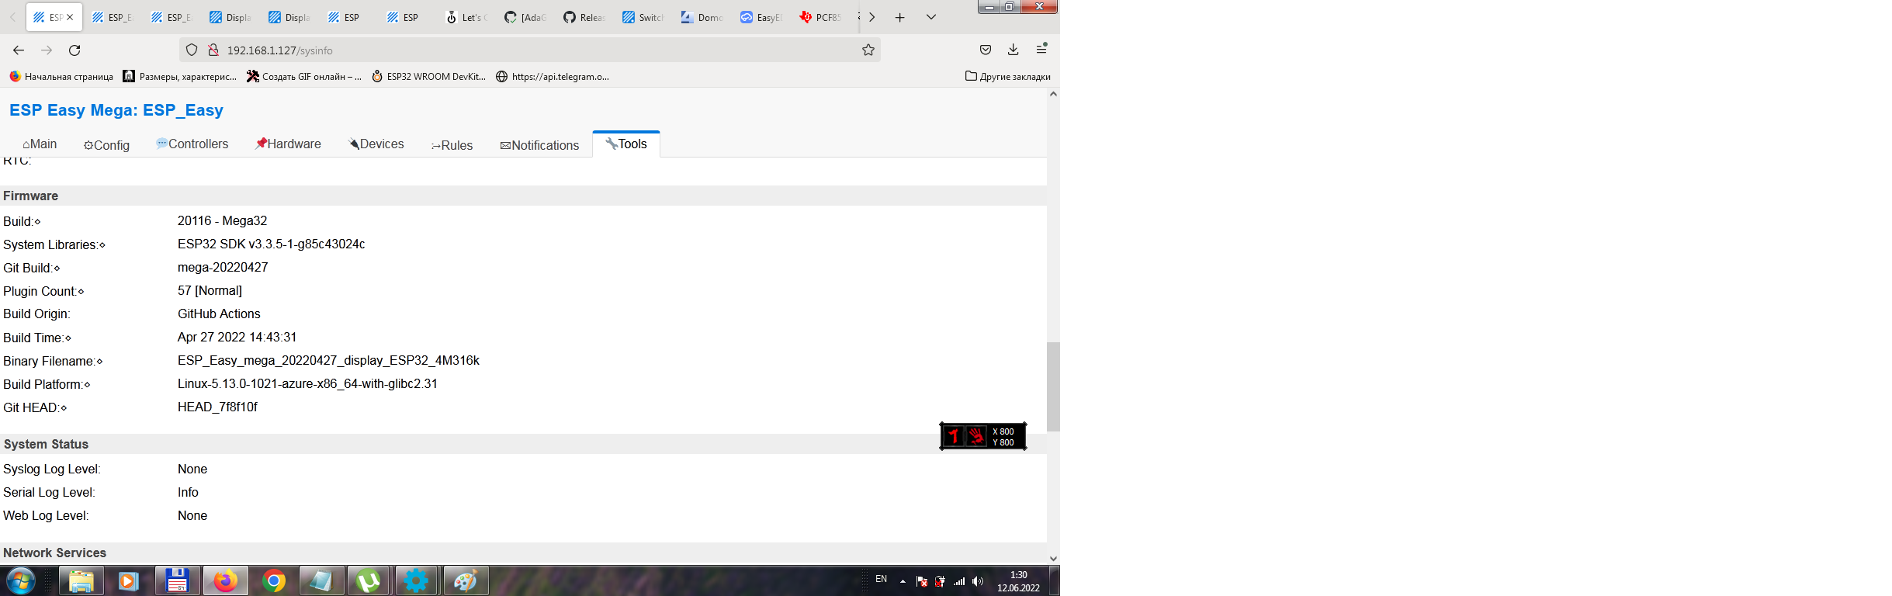Open a new browser tab
This screenshot has height=596, width=1892.
click(x=900, y=17)
